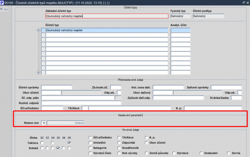Enable the Účt.středisko required checkbox
250x157 pixels.
[x=91, y=137]
